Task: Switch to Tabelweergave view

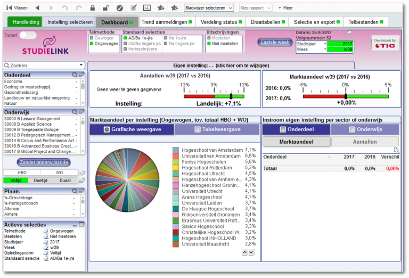Action: (217, 129)
